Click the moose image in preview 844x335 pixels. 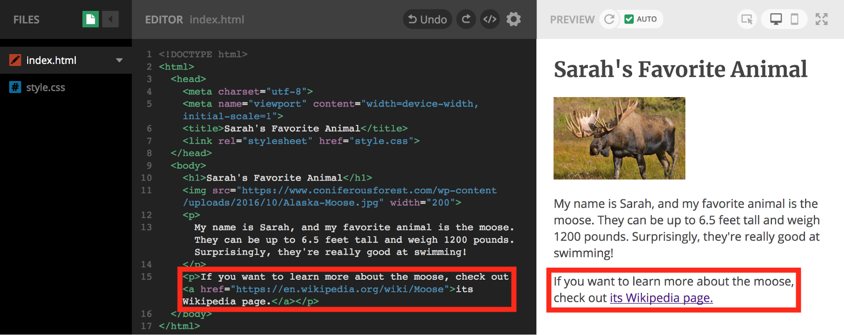coord(619,138)
